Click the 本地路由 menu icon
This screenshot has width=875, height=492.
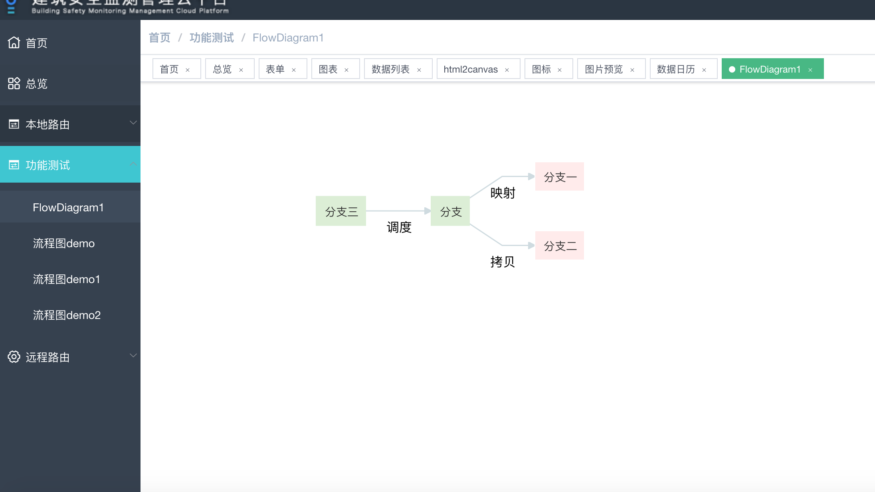click(14, 124)
